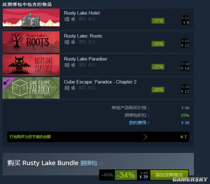Screen dimensions: 210x184
Task: Click the Apple icon under Rusty Lake Hotel
Action: click(x=73, y=19)
